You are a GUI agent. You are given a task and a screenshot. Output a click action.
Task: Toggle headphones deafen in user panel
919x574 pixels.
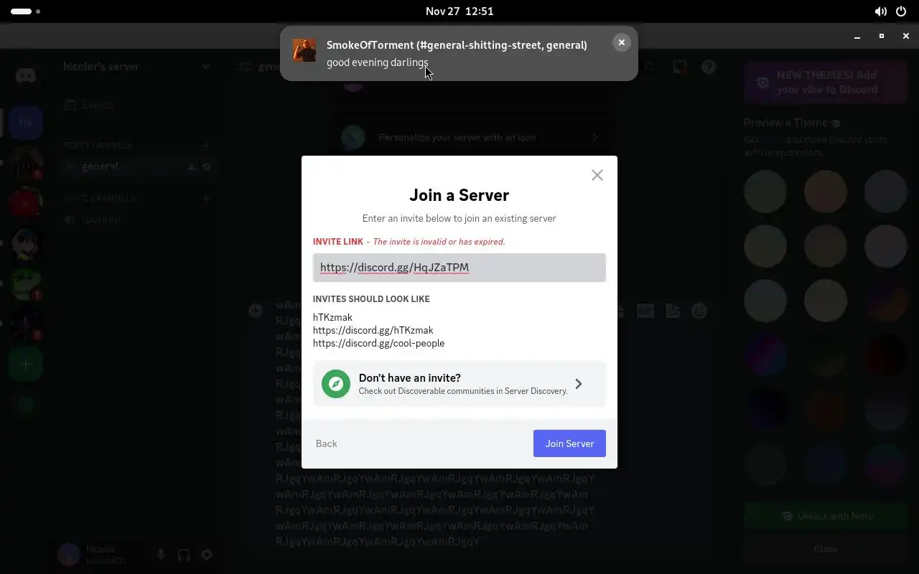pos(184,555)
